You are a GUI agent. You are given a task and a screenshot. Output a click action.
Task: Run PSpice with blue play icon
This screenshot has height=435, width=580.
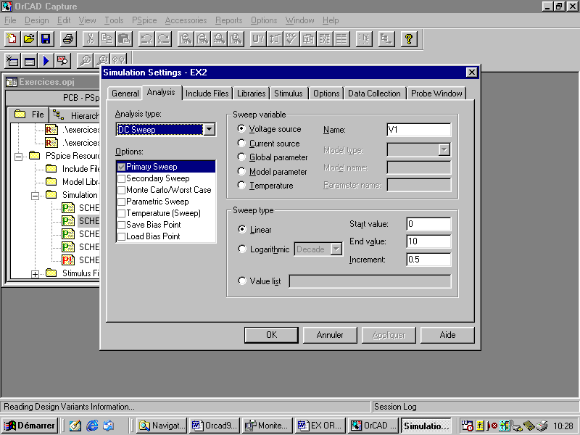pyautogui.click(x=46, y=61)
